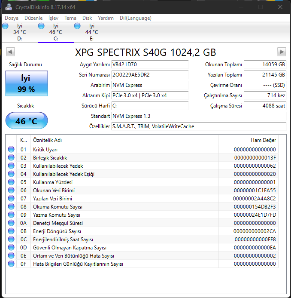291x298 pixels.
Task: Click E: drive blue status orb
Action: 77,26
